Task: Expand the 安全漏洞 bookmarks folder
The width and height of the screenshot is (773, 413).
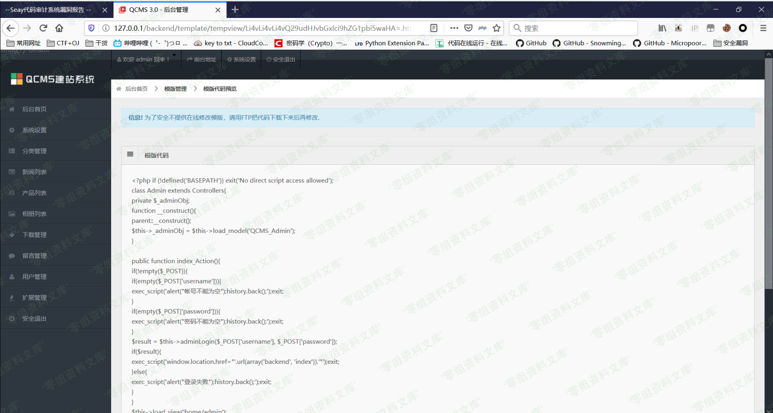Action: click(730, 43)
